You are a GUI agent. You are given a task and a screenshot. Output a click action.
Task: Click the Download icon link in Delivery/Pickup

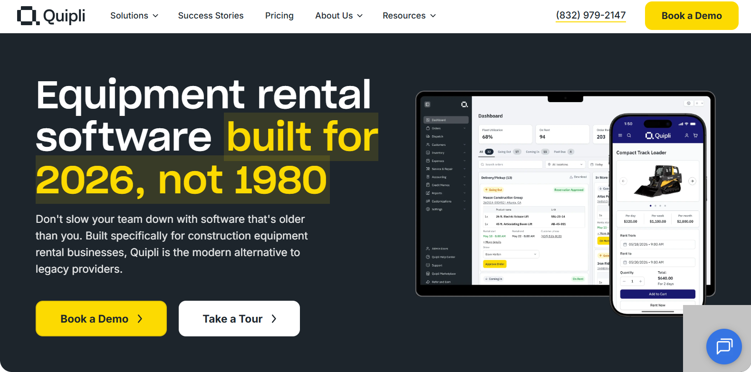pyautogui.click(x=578, y=177)
